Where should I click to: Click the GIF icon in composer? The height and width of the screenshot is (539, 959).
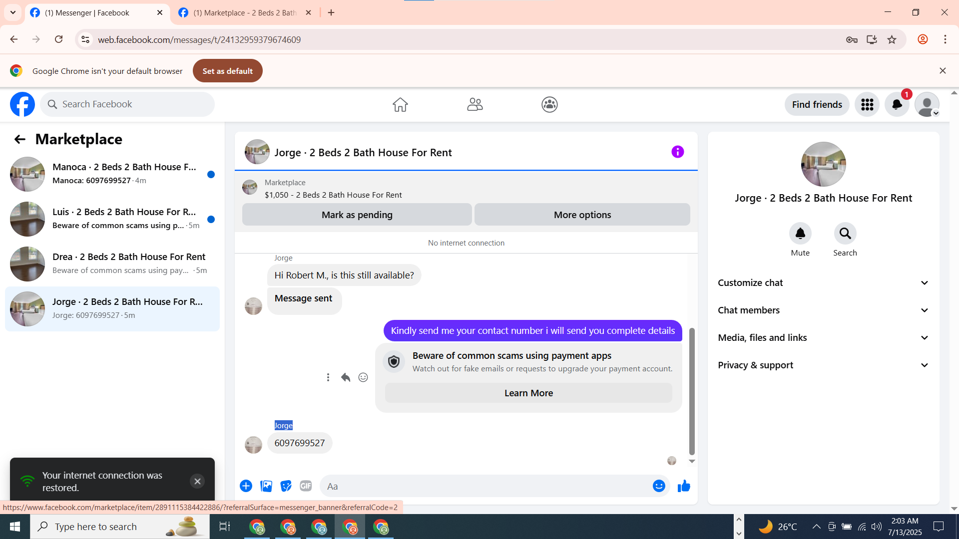306,486
